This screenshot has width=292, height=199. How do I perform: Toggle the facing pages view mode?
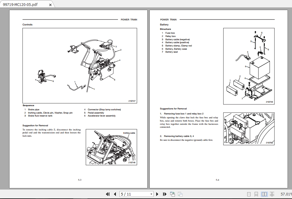point(264,194)
